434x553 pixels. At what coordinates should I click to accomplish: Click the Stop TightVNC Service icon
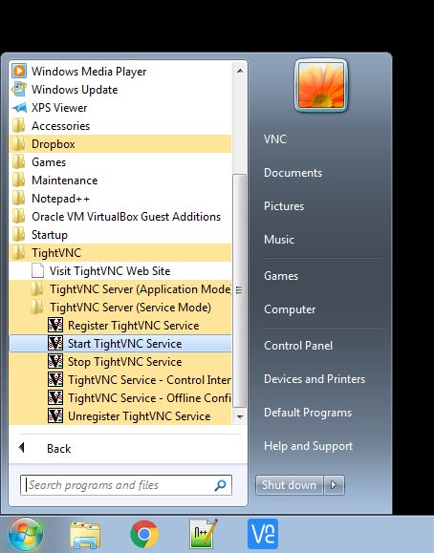coord(55,361)
